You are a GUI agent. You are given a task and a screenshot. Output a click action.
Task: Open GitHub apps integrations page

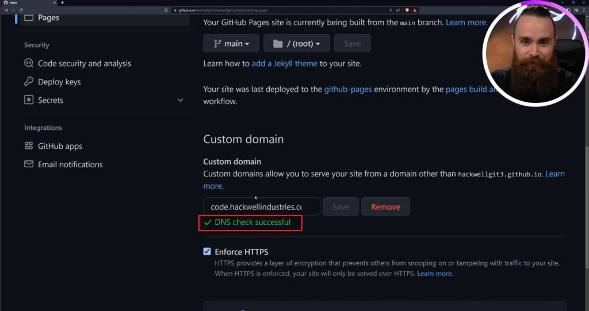(x=60, y=146)
